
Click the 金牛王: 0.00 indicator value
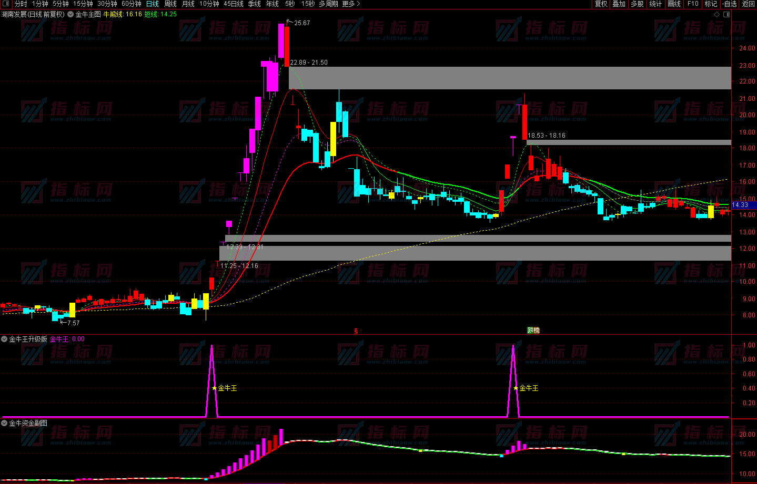(67, 339)
